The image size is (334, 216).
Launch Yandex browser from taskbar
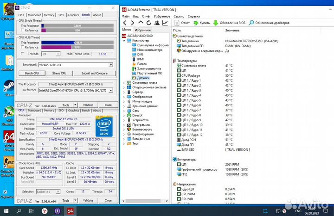point(45,211)
